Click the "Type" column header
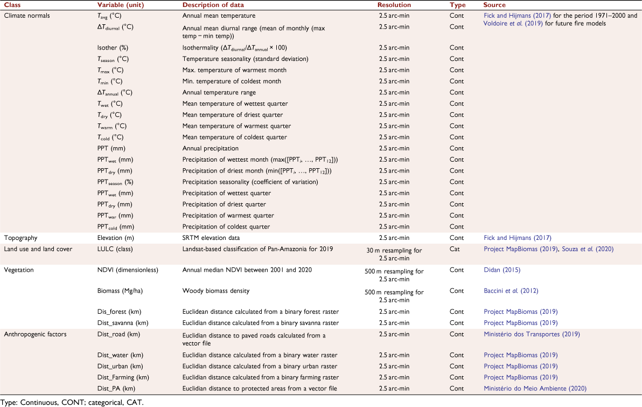Viewport: 642px width, 407px height. [x=458, y=5]
